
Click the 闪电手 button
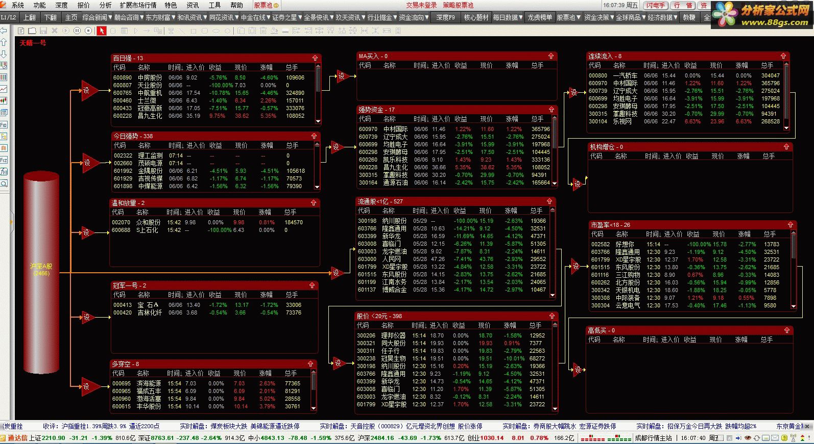pos(655,5)
